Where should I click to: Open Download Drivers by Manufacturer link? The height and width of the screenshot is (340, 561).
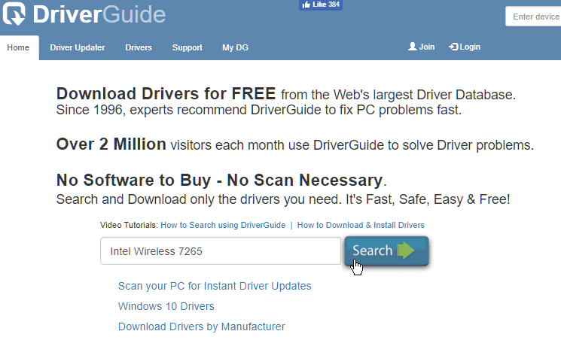point(201,326)
